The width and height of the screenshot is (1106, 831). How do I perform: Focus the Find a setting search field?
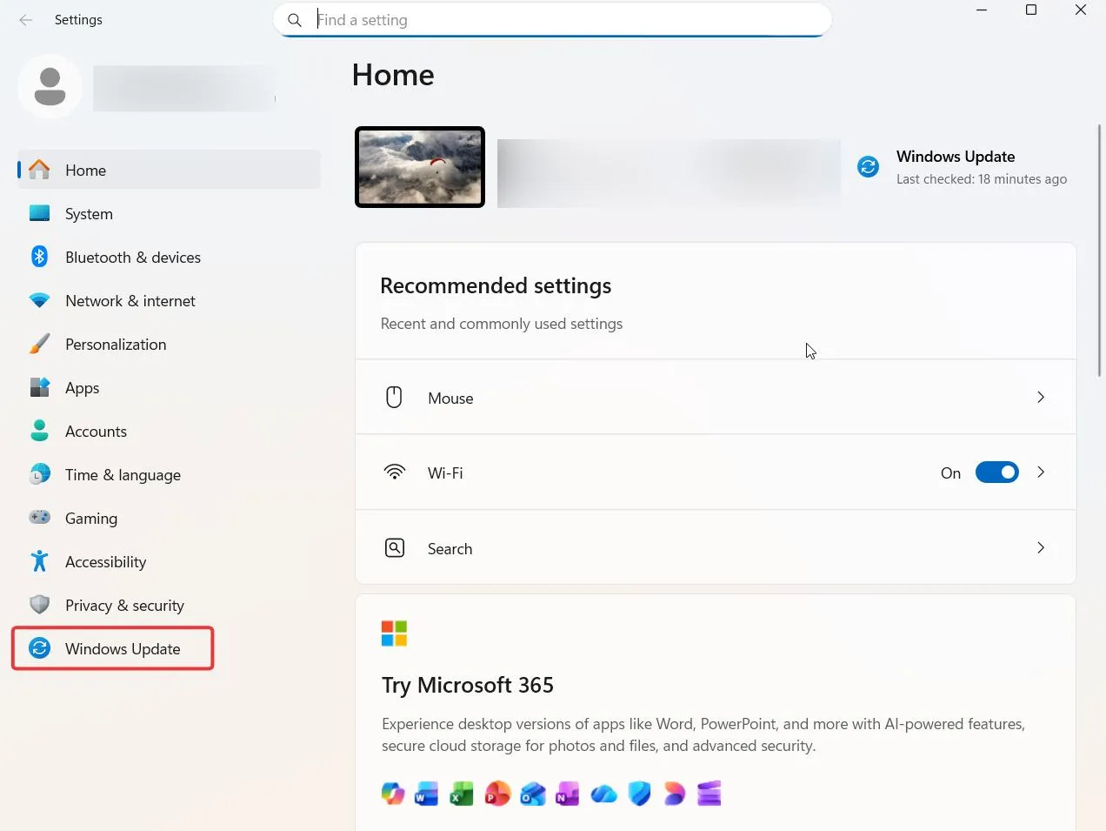point(553,20)
